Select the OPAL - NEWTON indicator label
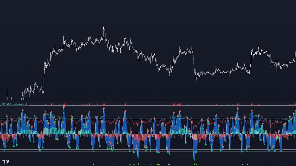The image size is (296, 166). (x=13, y=104)
